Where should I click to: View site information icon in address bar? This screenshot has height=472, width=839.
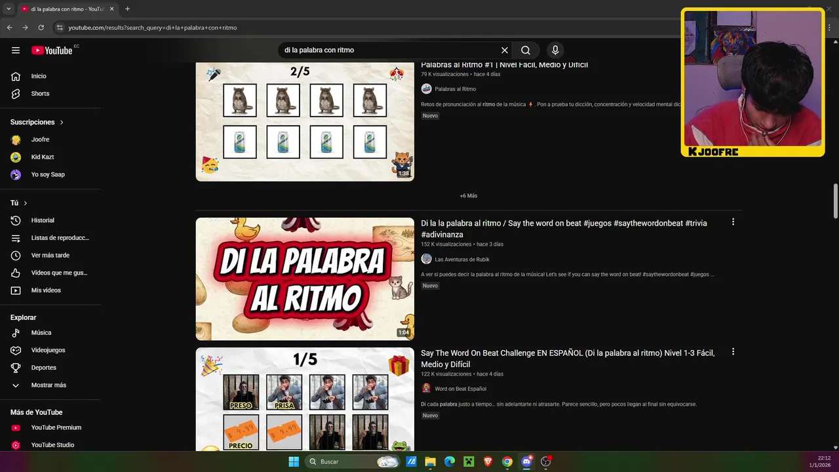pos(60,28)
